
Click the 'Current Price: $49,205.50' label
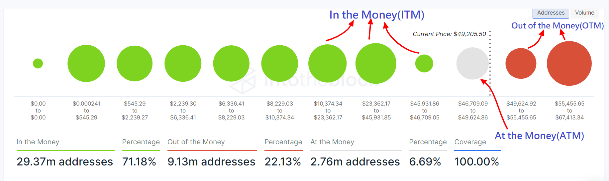tap(449, 34)
